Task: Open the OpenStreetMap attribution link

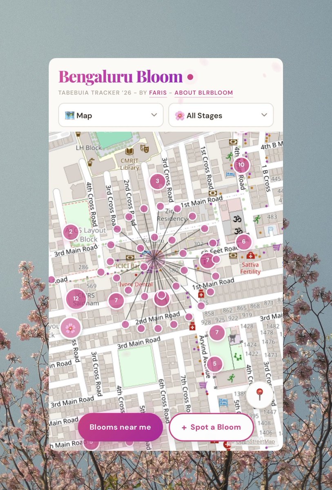Action: [255, 441]
